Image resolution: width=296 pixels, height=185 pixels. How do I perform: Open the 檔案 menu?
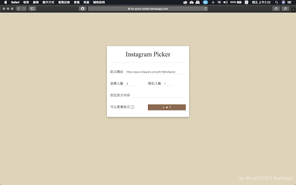coord(26,2)
